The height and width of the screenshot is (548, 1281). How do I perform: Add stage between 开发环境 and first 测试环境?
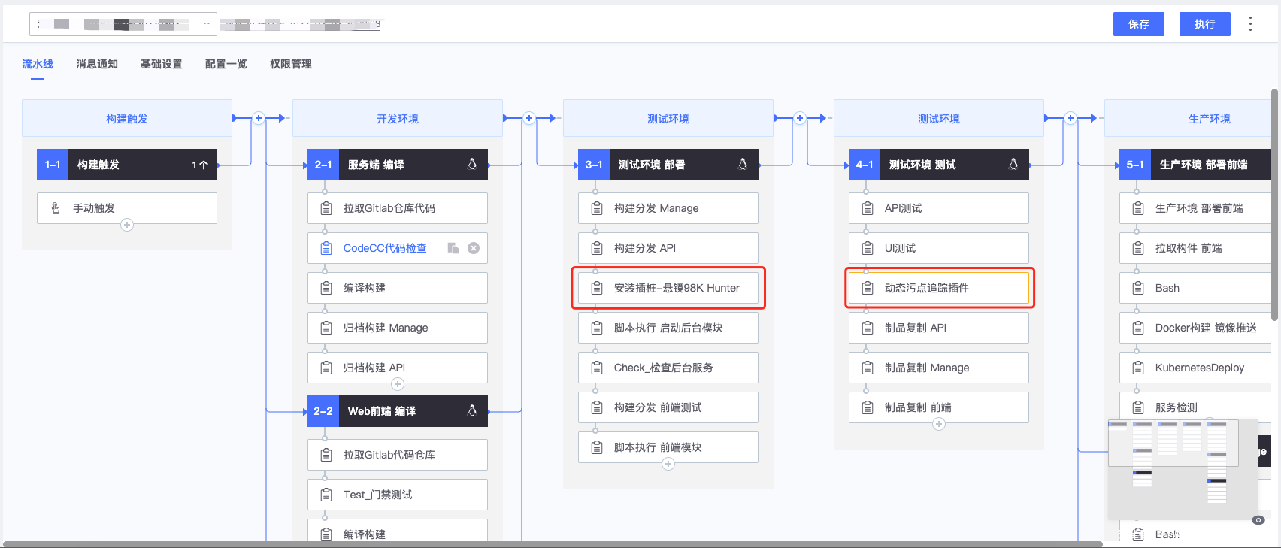tap(529, 118)
